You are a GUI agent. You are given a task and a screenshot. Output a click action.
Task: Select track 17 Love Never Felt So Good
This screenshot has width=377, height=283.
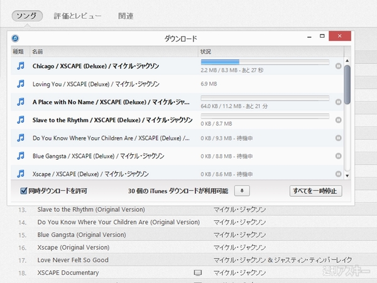coord(73,260)
